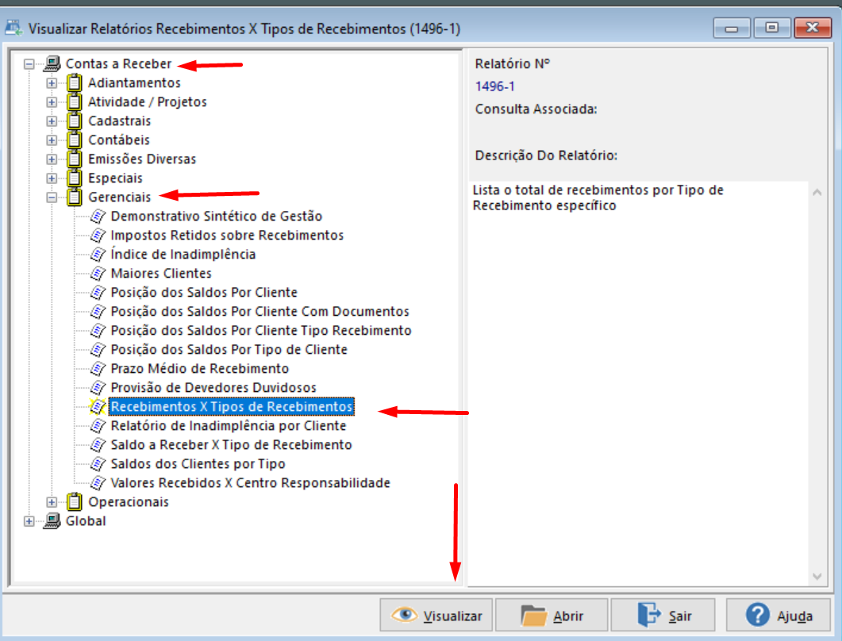Click the Adiantamentos clipboard folder icon

point(74,83)
